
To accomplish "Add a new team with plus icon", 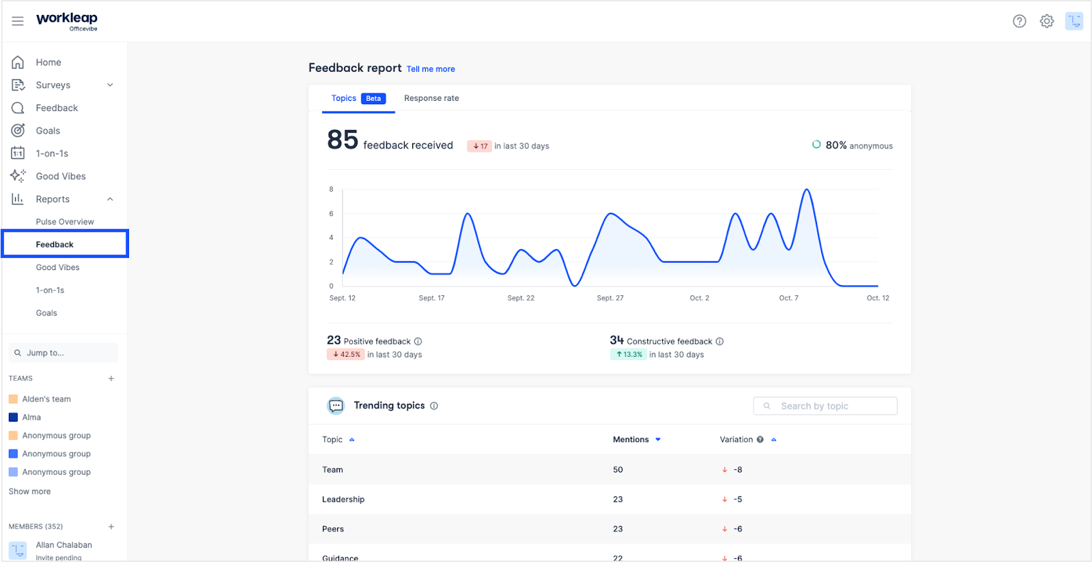I will click(111, 379).
